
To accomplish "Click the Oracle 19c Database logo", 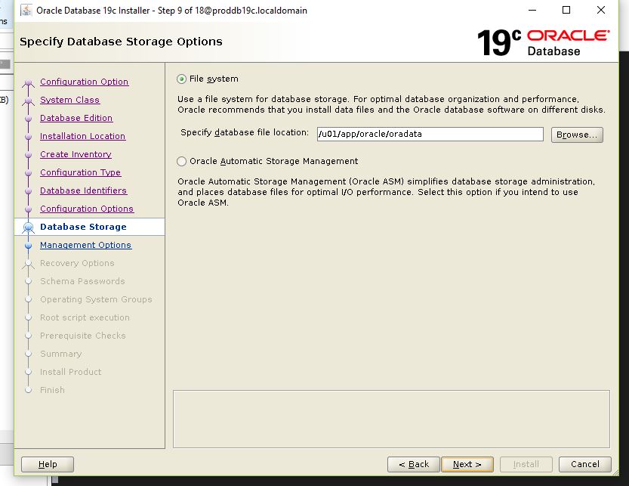I will [543, 42].
